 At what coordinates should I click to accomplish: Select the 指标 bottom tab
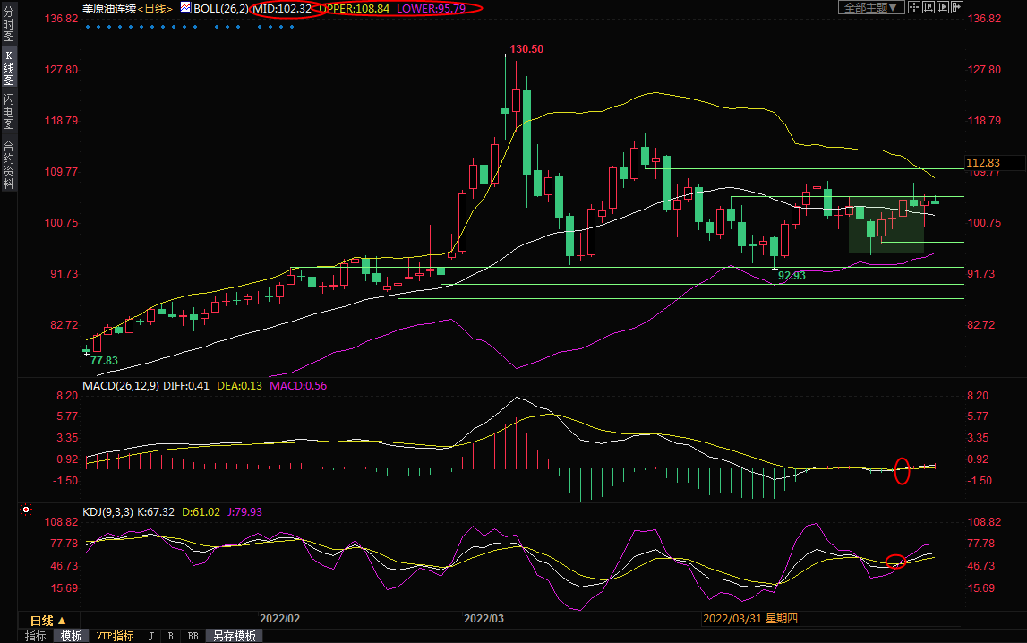point(36,636)
